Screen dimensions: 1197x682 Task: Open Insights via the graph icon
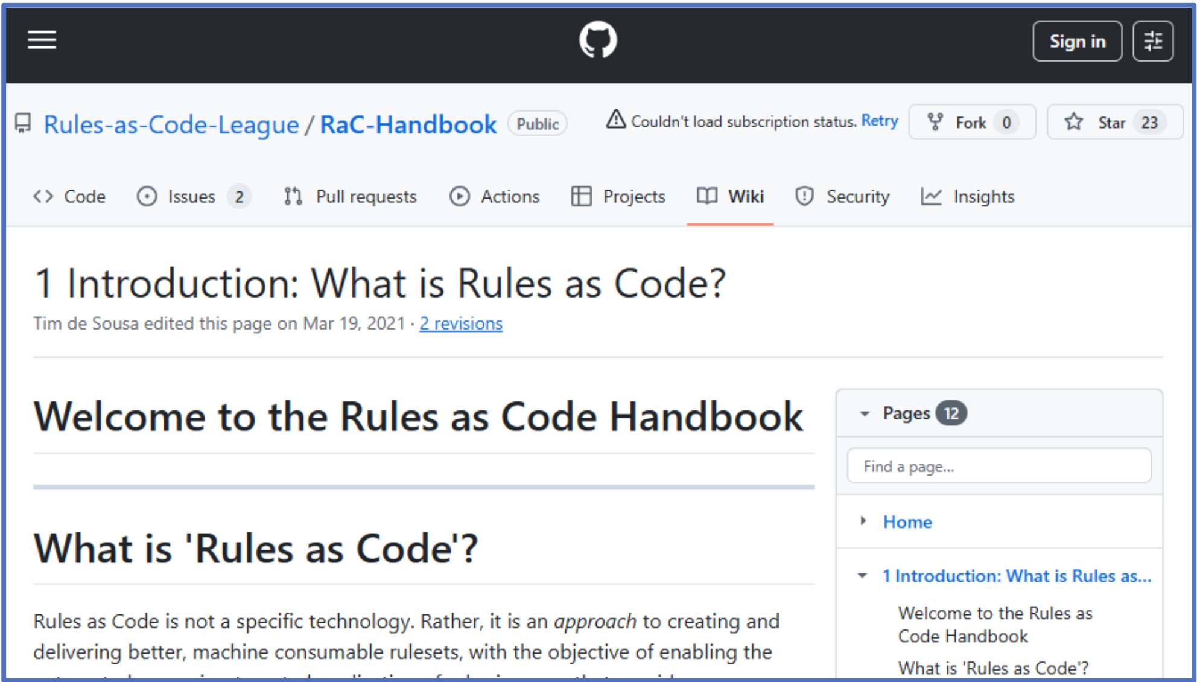pyautogui.click(x=932, y=196)
